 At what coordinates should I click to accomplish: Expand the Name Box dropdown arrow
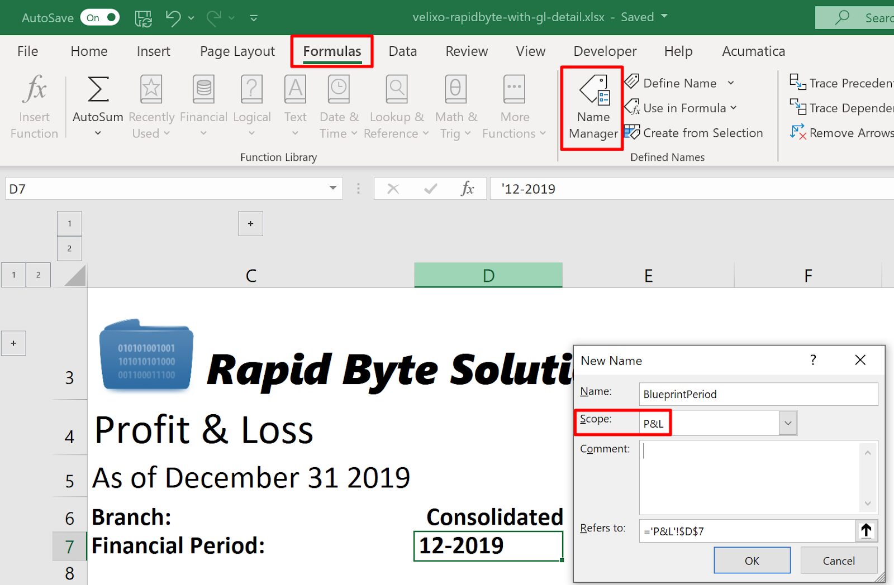(333, 188)
